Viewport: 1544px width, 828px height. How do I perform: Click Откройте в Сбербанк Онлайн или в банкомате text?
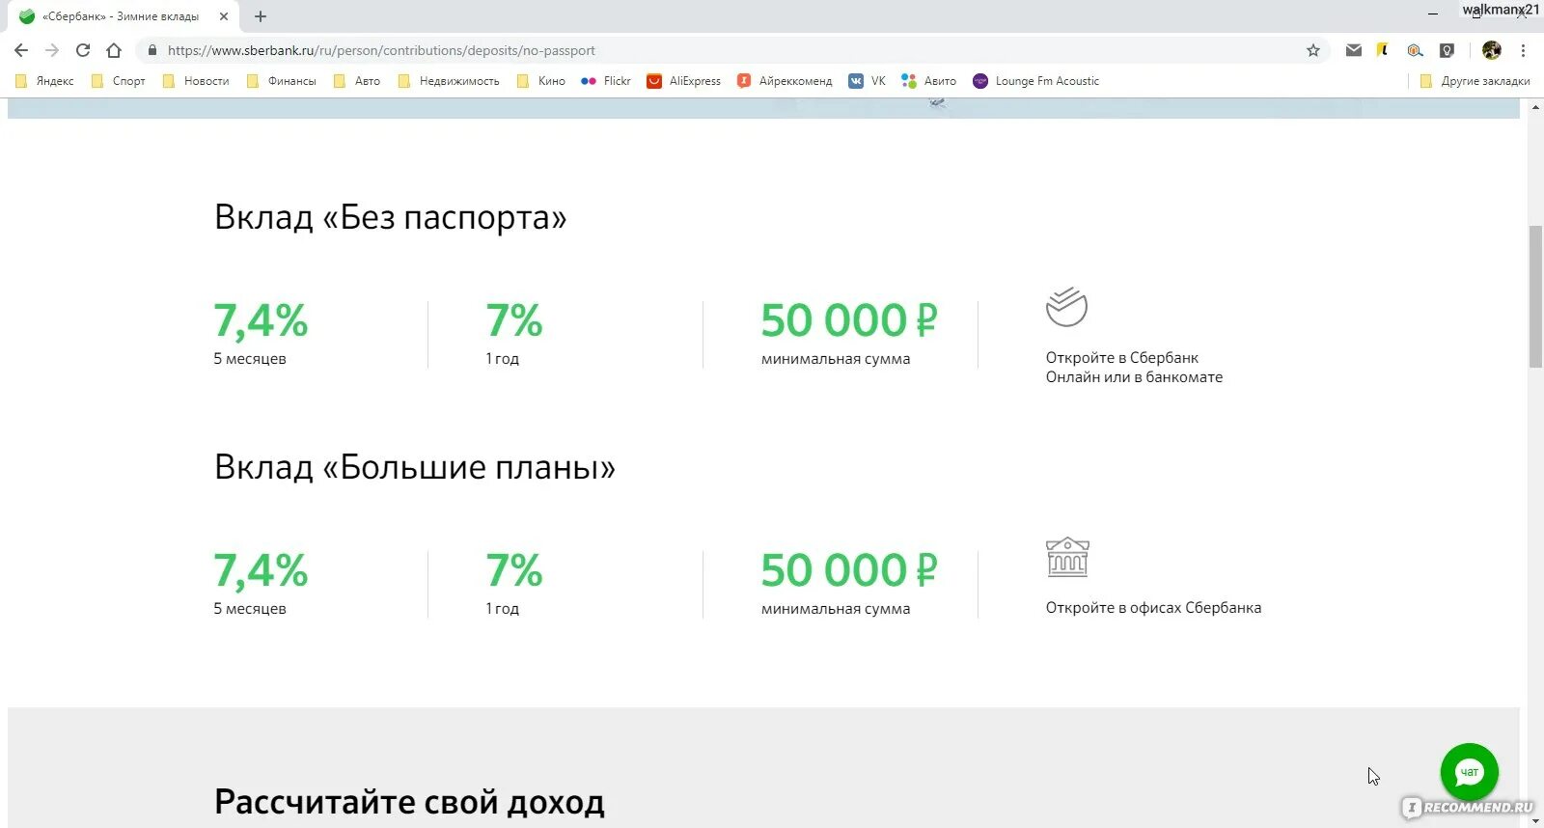point(1134,368)
